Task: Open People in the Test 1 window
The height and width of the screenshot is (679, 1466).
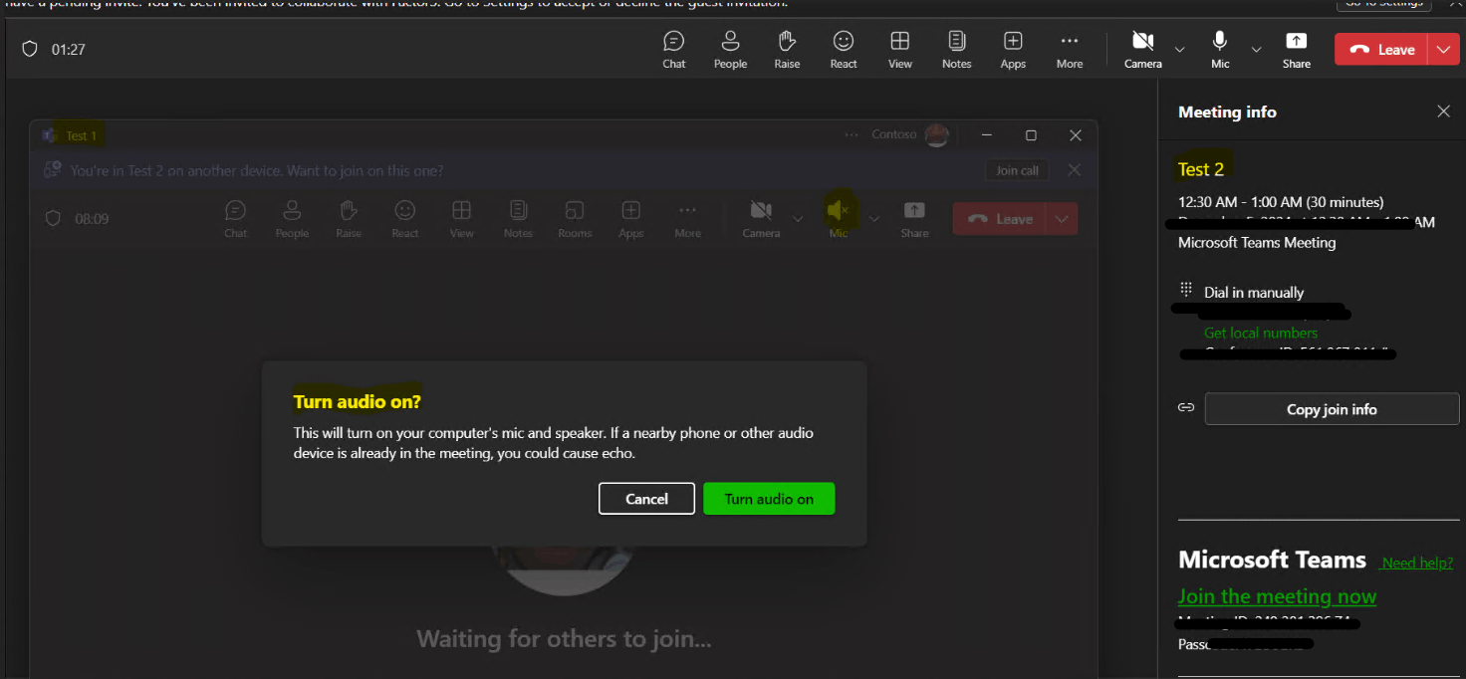Action: [292, 219]
